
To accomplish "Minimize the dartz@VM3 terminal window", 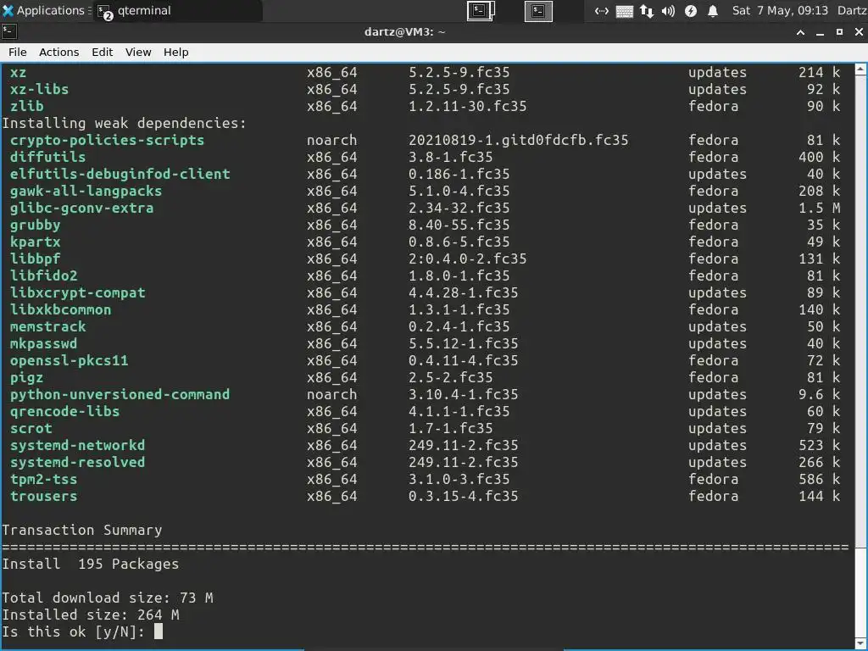I will point(820,33).
